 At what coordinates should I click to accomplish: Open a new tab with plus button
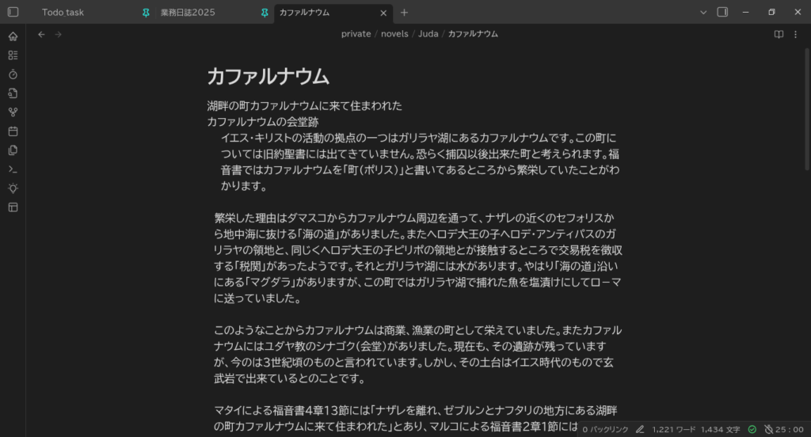404,13
